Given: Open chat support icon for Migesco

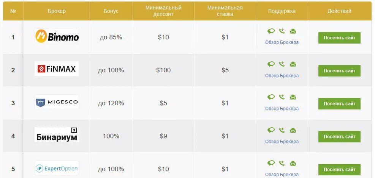Looking at the screenshot, I should click(271, 97).
